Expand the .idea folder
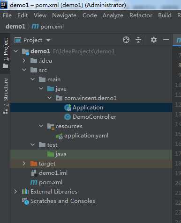This screenshot has width=181, height=223. click(24, 61)
